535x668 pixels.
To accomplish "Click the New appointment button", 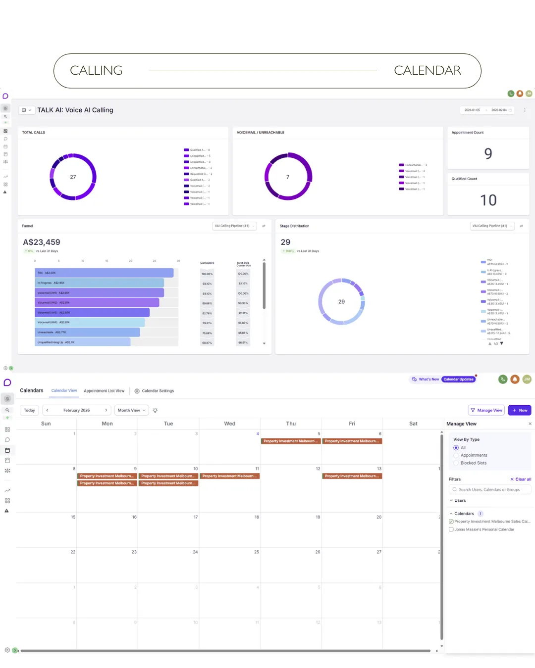I will tap(520, 410).
